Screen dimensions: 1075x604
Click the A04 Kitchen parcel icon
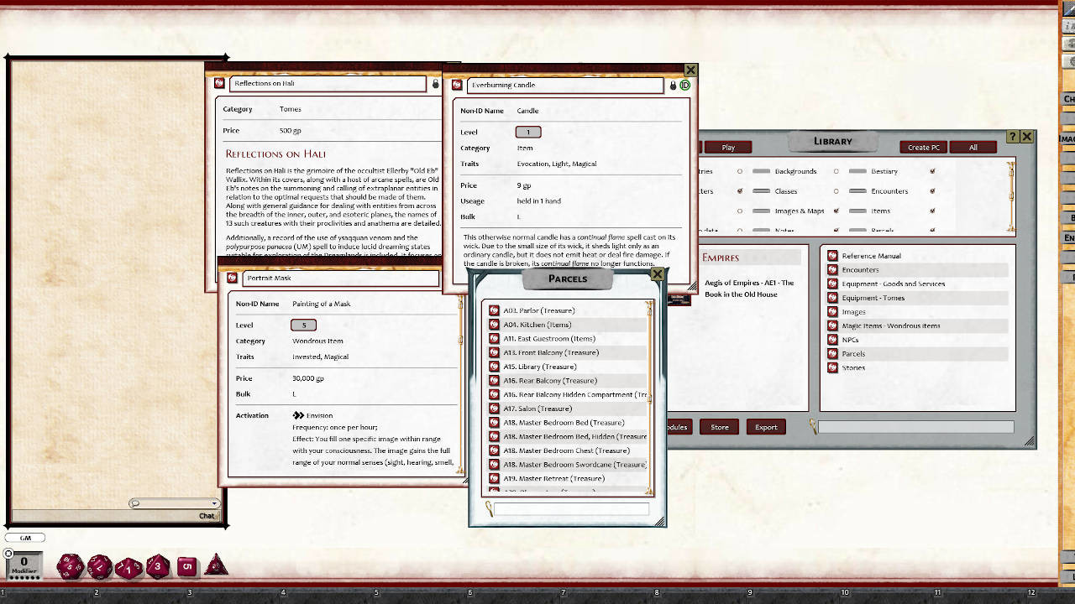pos(495,325)
